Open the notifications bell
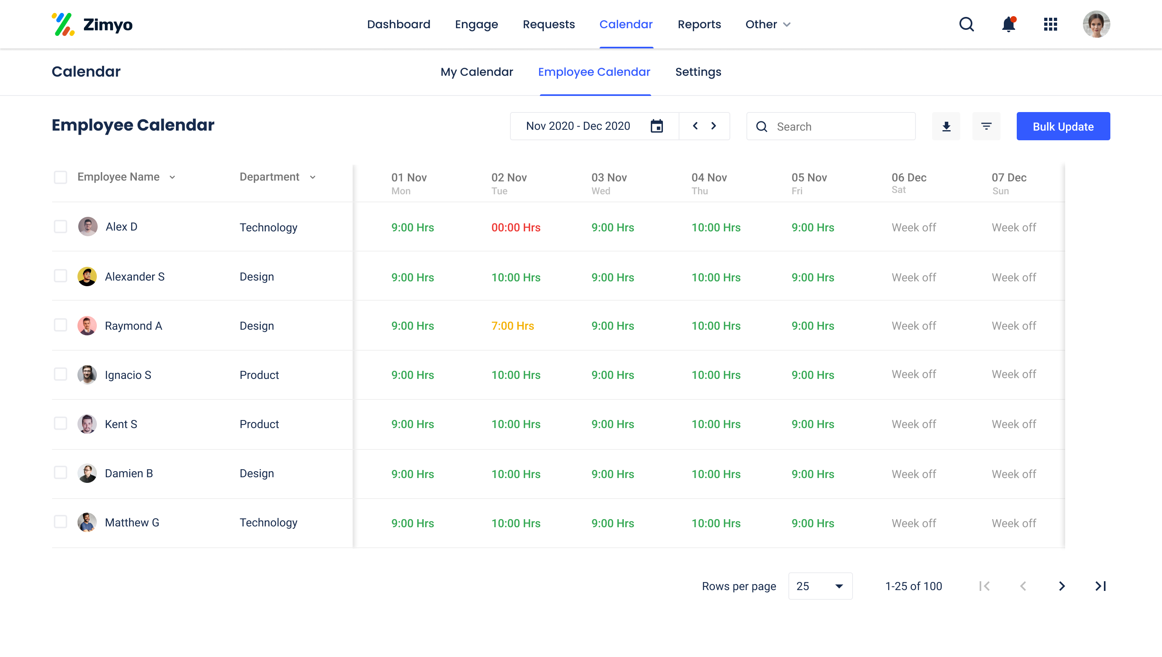The height and width of the screenshot is (657, 1162). click(1008, 24)
